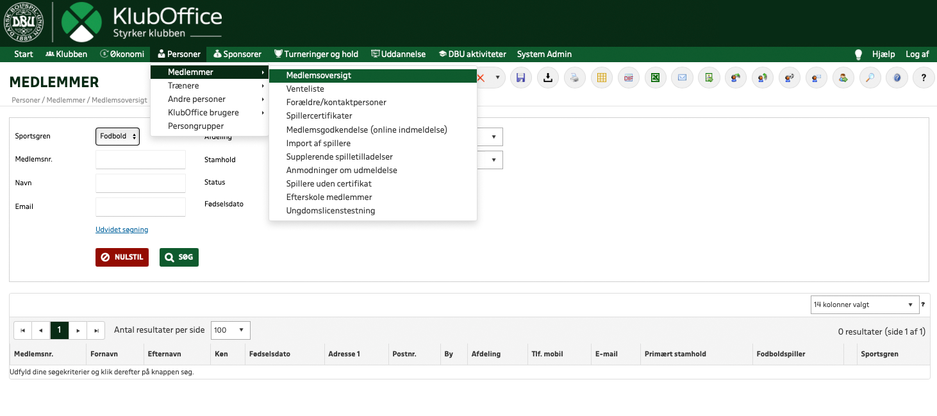This screenshot has width=937, height=416.
Task: Open the System Admin menu
Action: pos(544,54)
